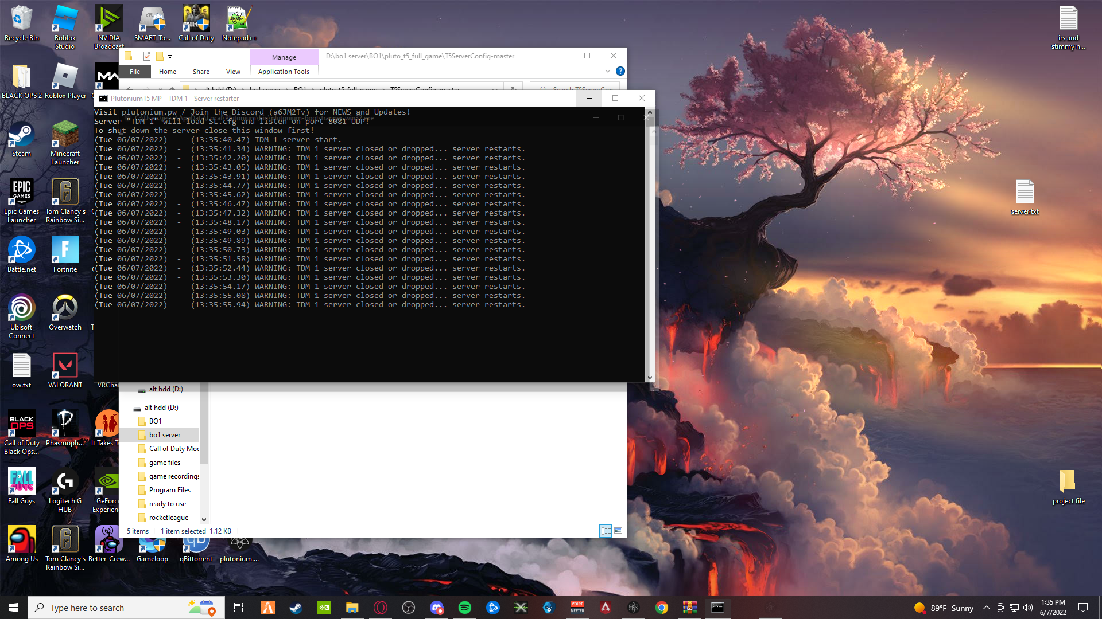Screen dimensions: 1102x619
Task: Click the File Explorer taskbar icon
Action: 352,608
